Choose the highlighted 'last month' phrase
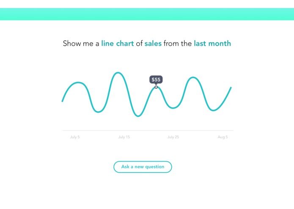 coord(212,44)
